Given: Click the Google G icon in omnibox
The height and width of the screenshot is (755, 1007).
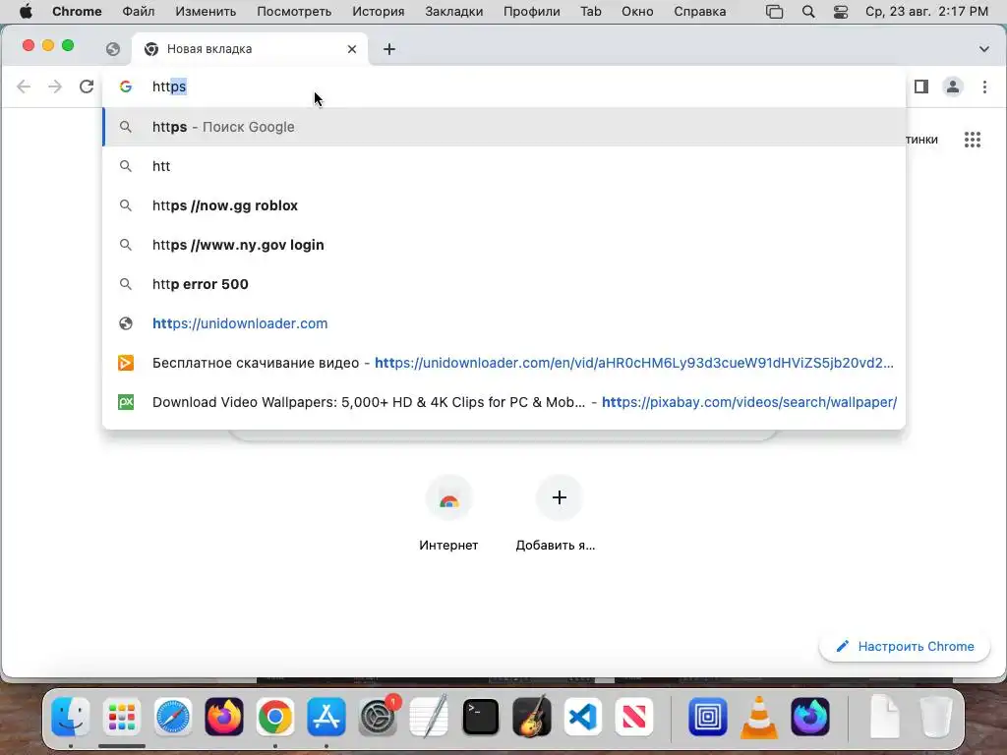Looking at the screenshot, I should 126,87.
